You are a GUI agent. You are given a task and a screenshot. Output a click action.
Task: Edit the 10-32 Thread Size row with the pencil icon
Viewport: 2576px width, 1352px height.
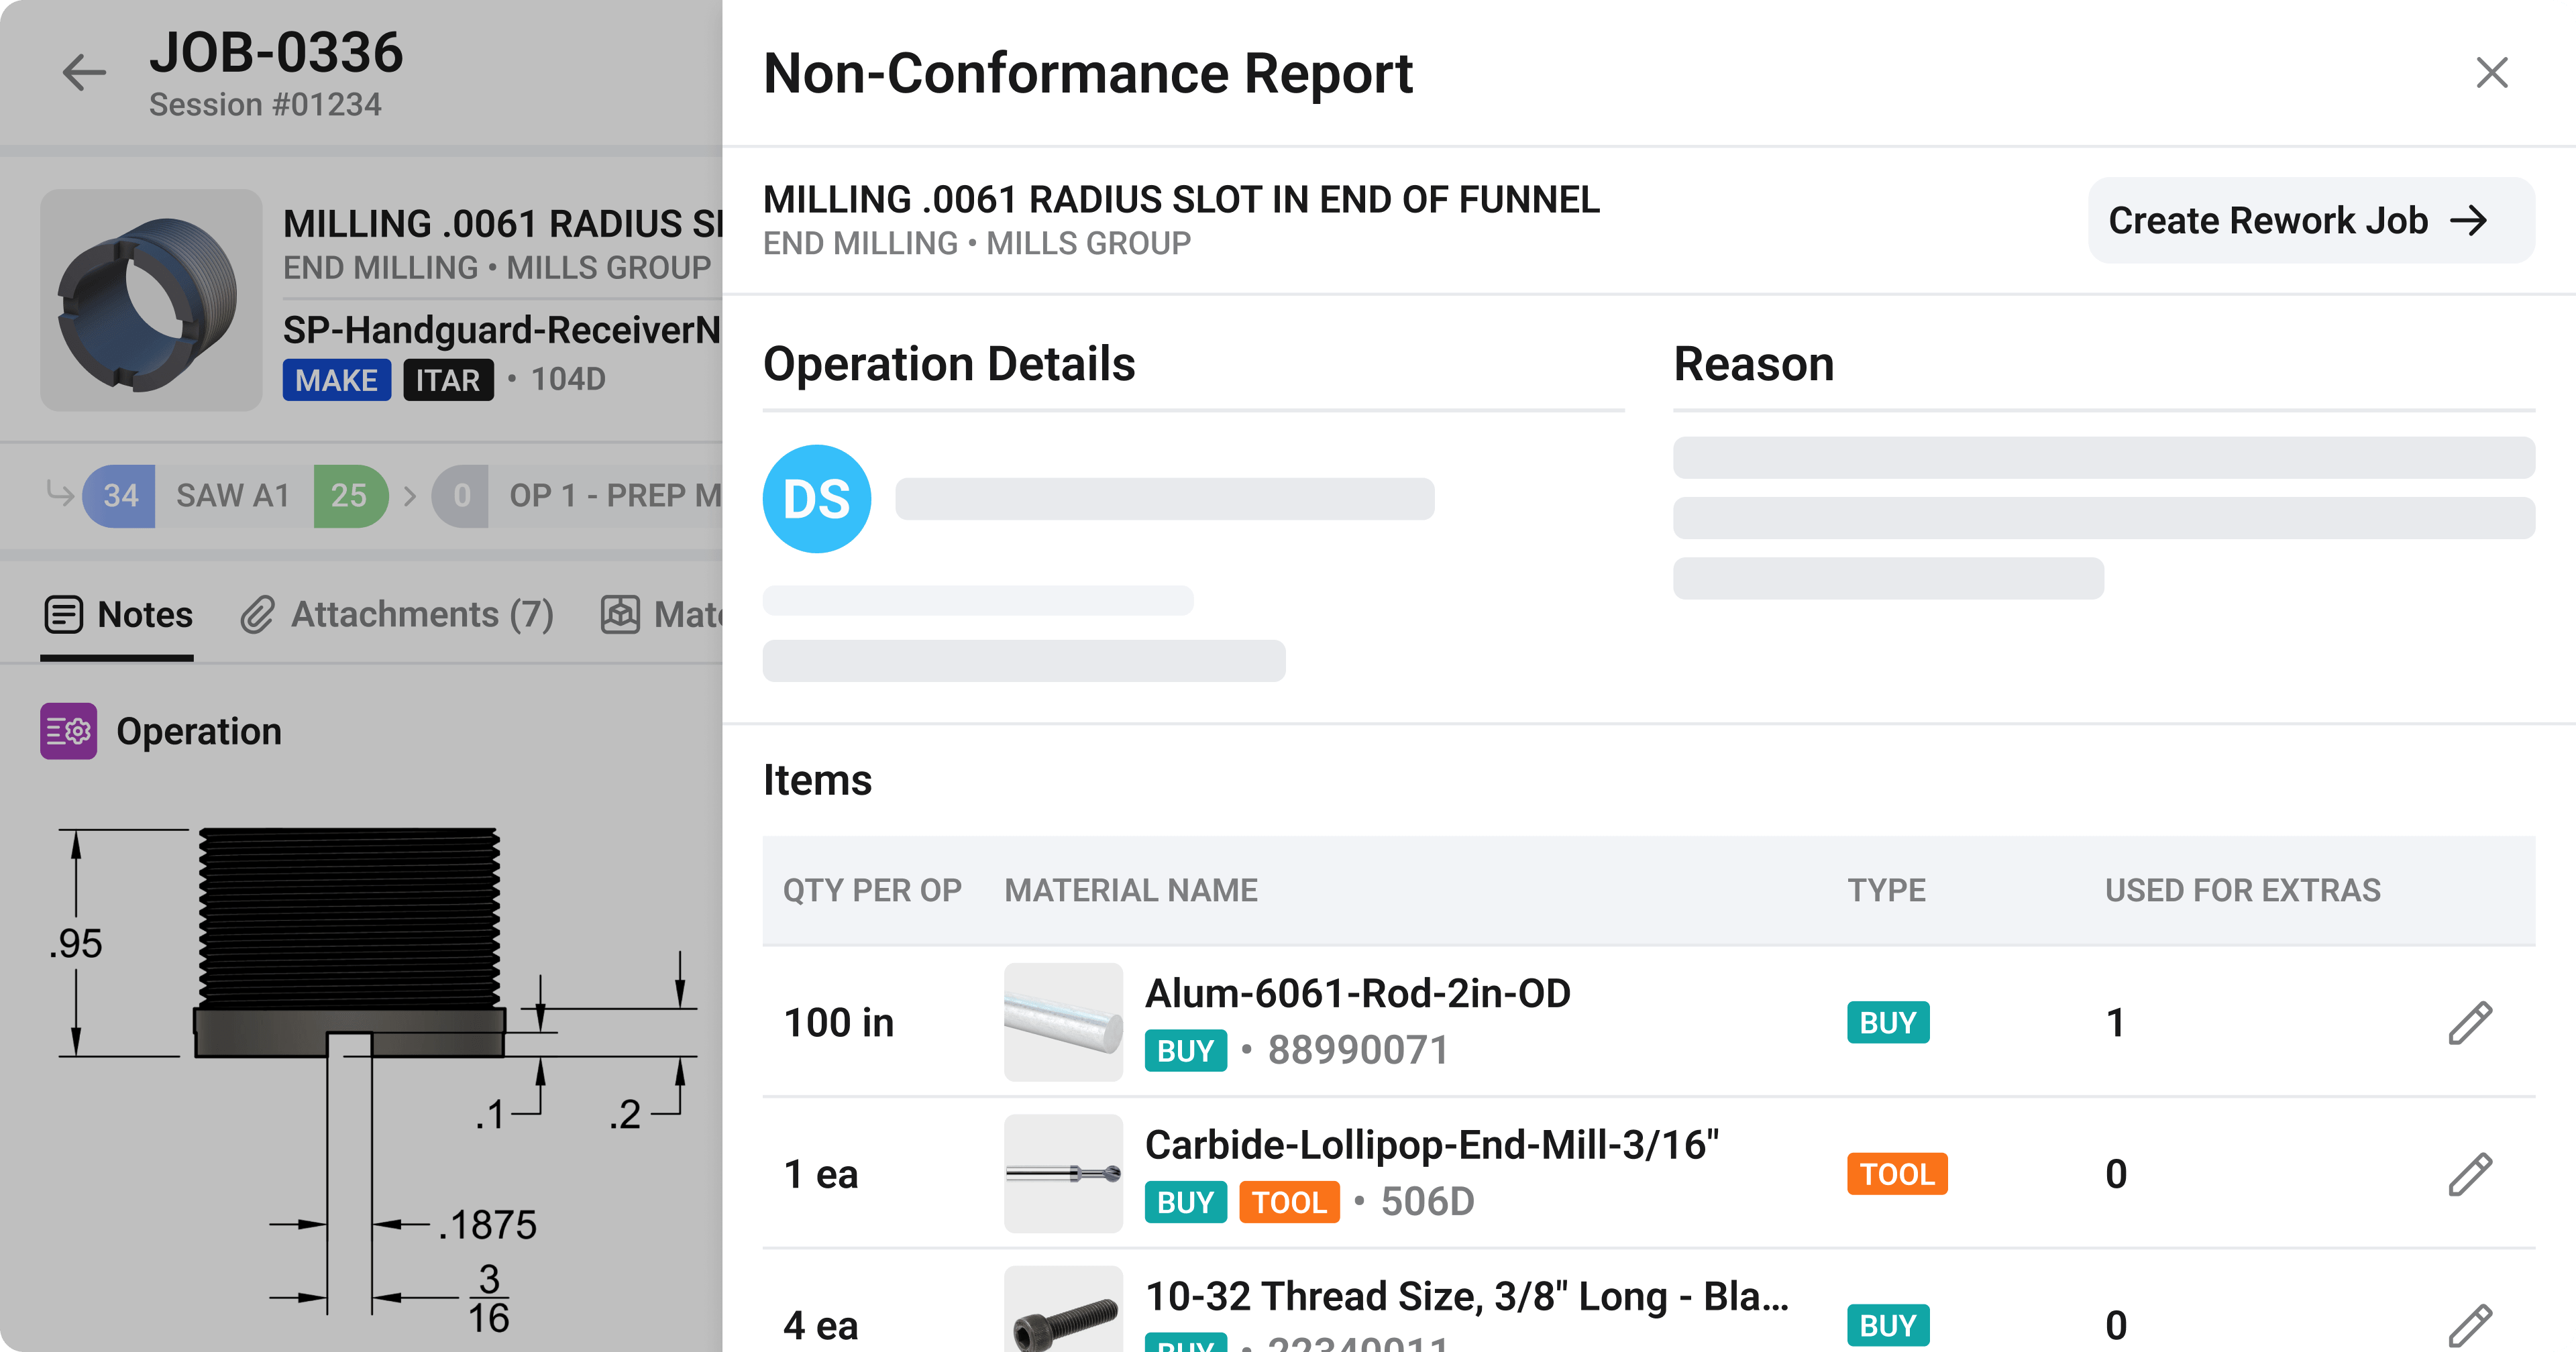point(2469,1324)
